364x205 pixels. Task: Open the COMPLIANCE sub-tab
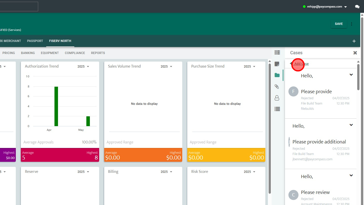pyautogui.click(x=75, y=53)
